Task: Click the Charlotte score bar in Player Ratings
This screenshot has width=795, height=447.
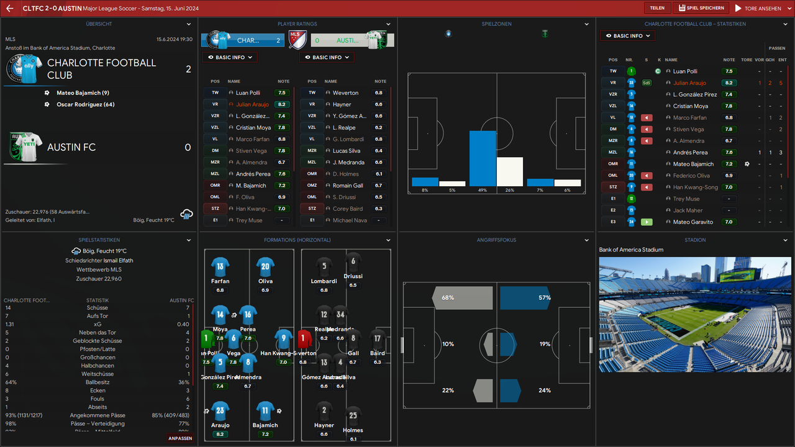Action: coord(243,40)
